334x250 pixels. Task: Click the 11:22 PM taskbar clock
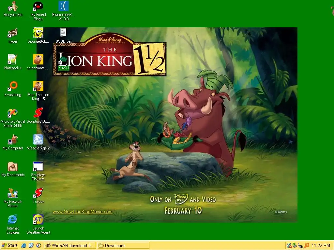point(321,245)
